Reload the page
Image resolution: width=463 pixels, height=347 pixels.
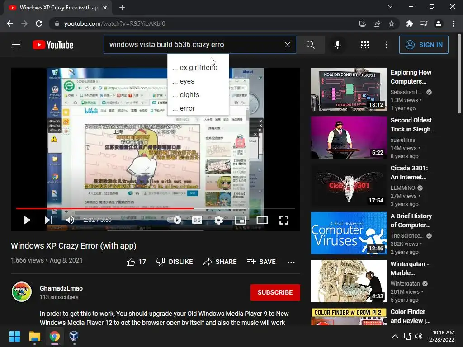39,23
